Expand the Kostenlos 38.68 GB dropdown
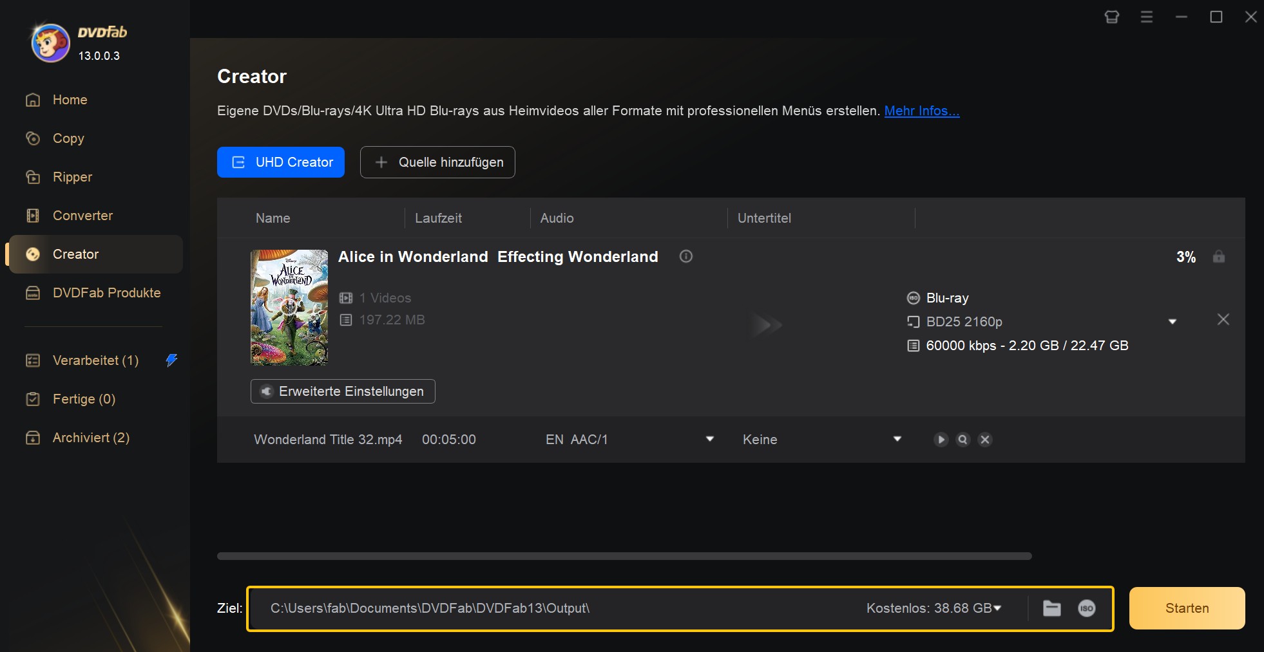1264x652 pixels. (x=998, y=608)
